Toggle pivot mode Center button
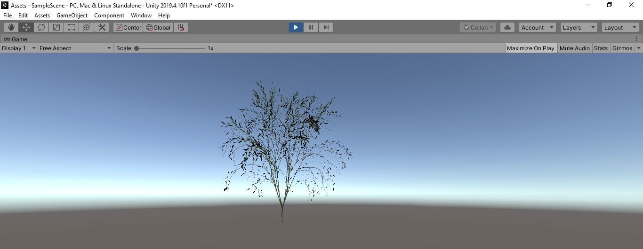 129,27
